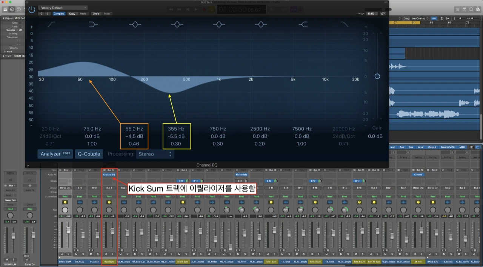Expand the Track DRUM SUM inspector triangle
The height and width of the screenshot is (267, 483).
(3, 56)
